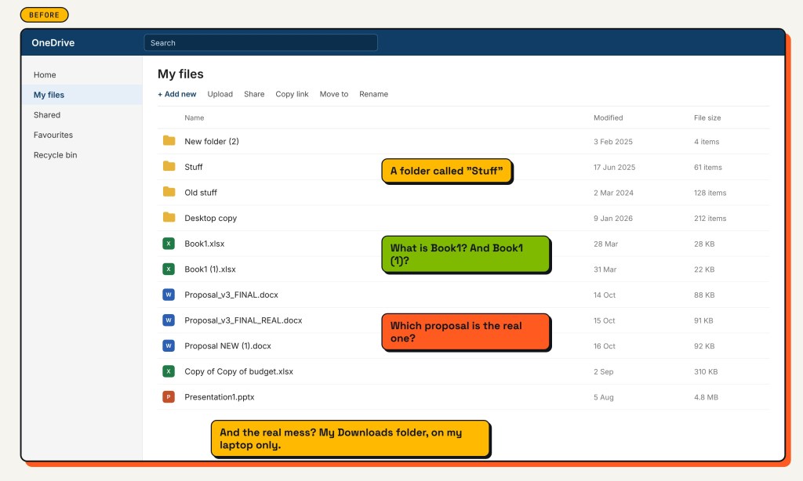This screenshot has height=481, width=803.
Task: Click the OneDrive logo text
Action: [53, 43]
